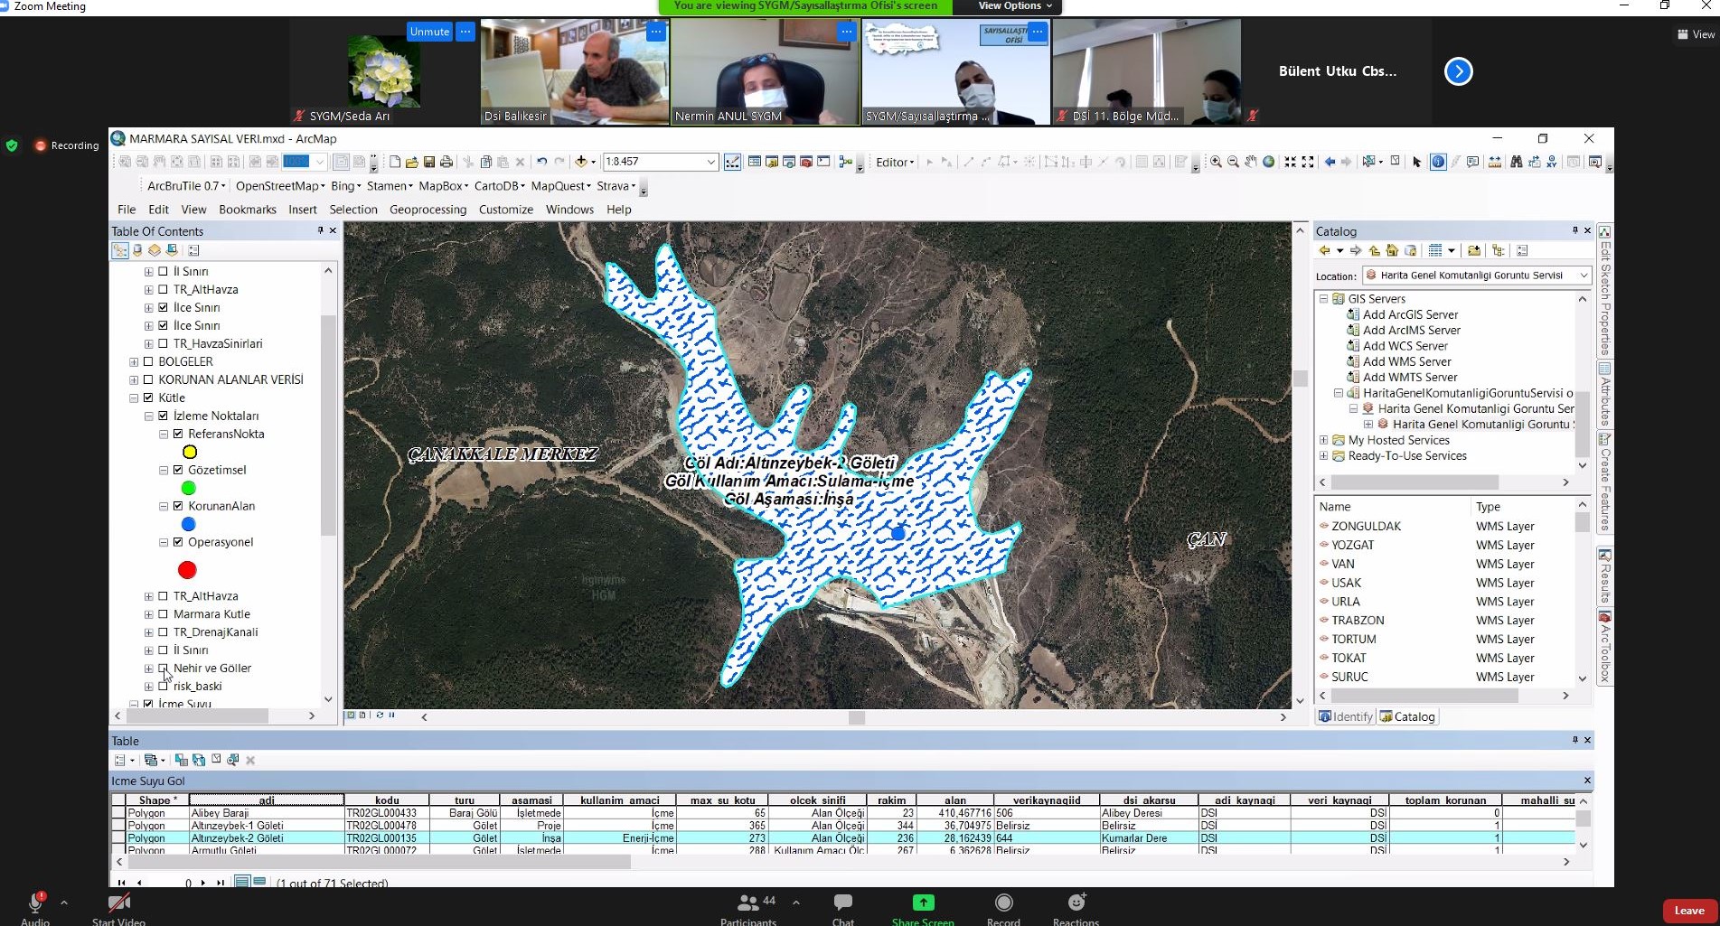The width and height of the screenshot is (1720, 926).
Task: Go back to previous map extent
Action: tap(1330, 162)
